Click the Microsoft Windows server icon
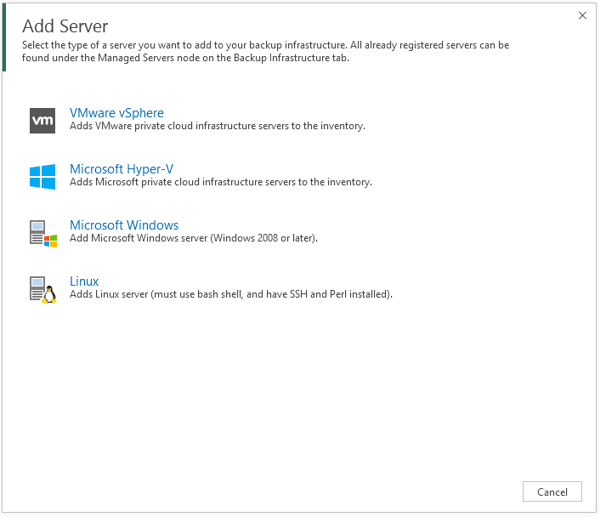 click(x=41, y=233)
